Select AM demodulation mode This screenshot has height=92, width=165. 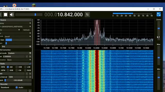10,67
